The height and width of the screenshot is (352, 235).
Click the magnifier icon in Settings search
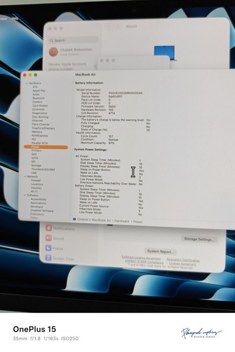click(x=51, y=41)
